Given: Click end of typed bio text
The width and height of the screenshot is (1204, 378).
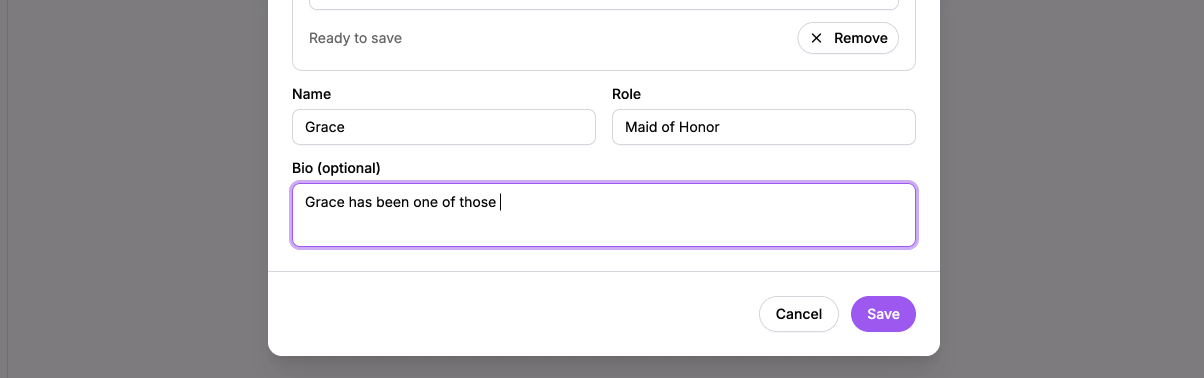Looking at the screenshot, I should pos(500,202).
